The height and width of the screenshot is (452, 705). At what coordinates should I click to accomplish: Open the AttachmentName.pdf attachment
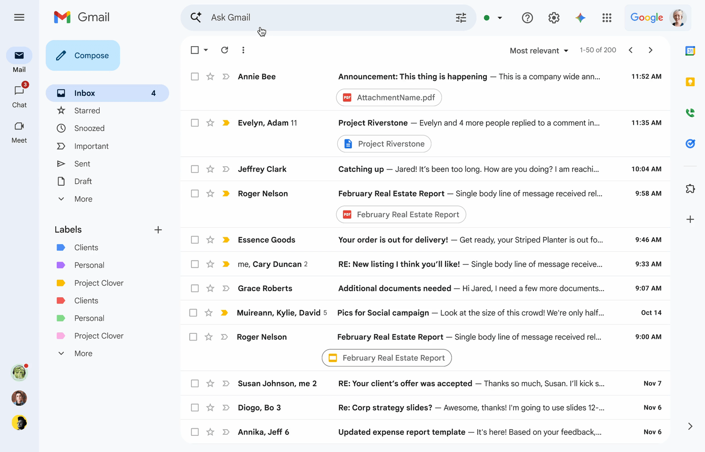click(389, 97)
